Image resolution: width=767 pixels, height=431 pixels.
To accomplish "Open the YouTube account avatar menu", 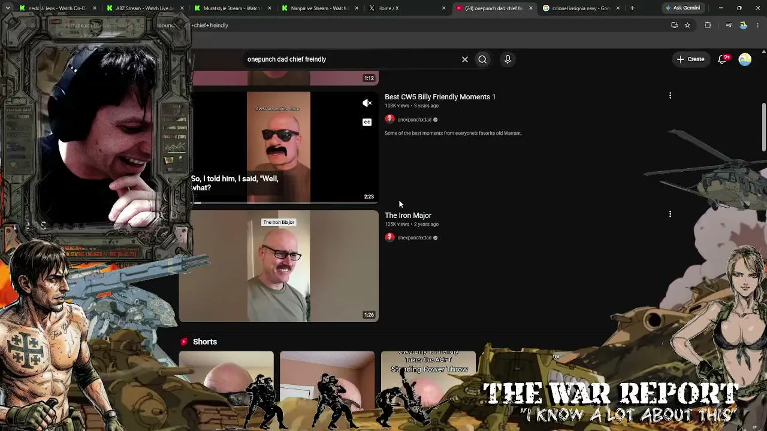I will [745, 59].
